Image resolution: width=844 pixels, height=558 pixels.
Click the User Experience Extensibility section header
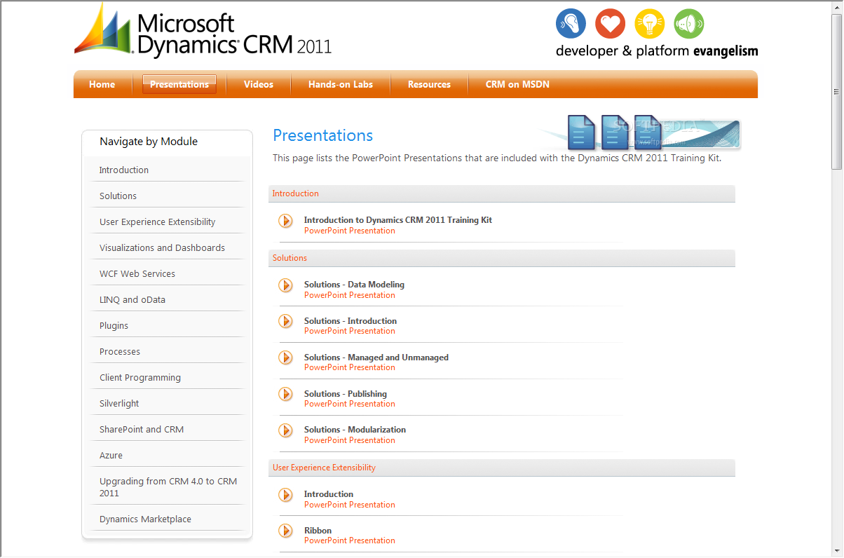pyautogui.click(x=502, y=468)
